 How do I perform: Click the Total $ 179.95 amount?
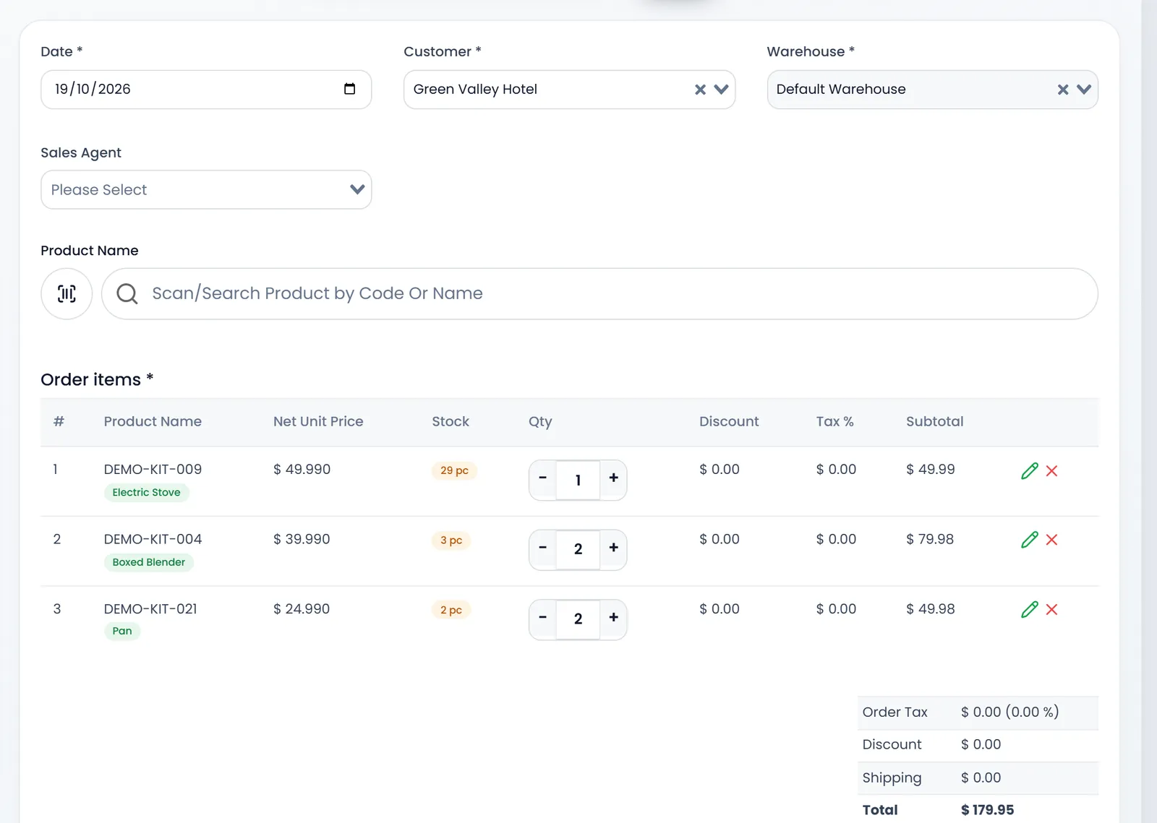987,810
